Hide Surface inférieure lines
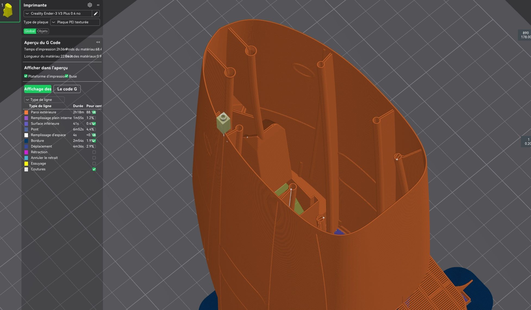This screenshot has height=310, width=531. point(94,124)
